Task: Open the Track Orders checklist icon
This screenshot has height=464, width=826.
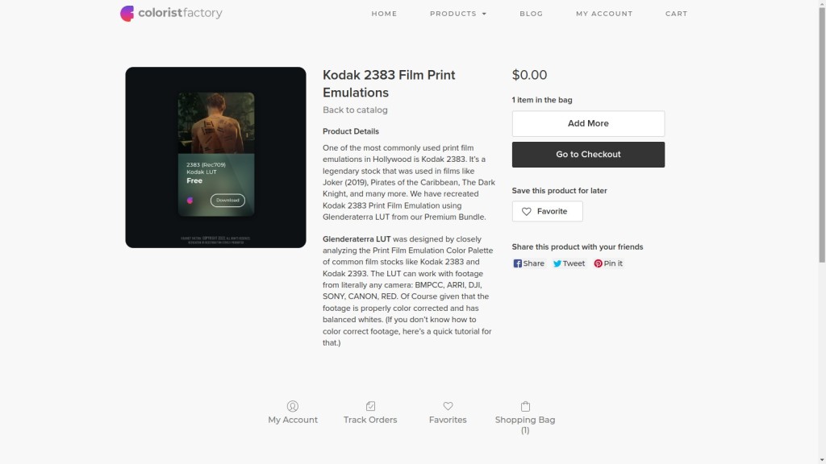Action: [x=370, y=406]
